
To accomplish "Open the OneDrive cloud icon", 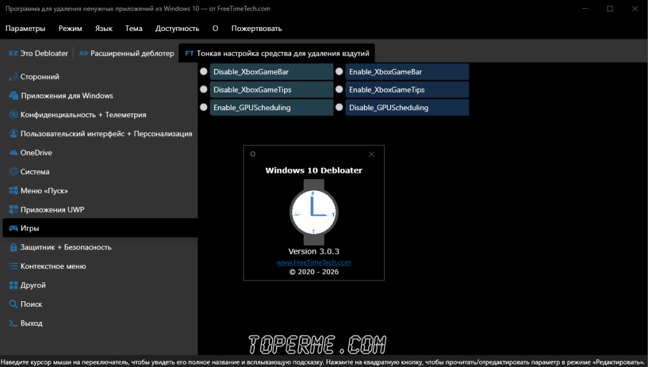I will (13, 152).
